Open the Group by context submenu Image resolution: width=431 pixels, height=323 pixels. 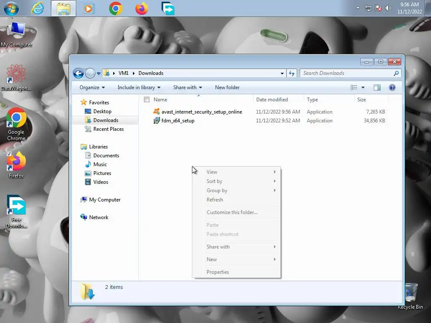coord(237,191)
